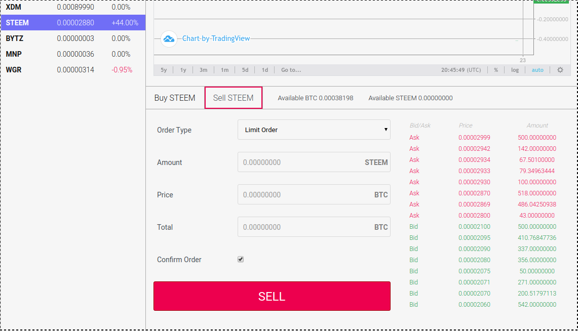Click the Amount column header in order book
This screenshot has width=578, height=331.
point(537,126)
